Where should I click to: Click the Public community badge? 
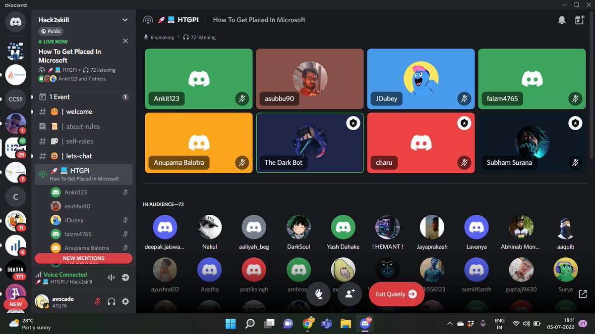[51, 31]
